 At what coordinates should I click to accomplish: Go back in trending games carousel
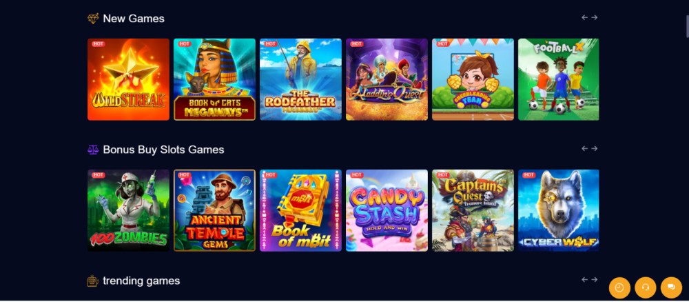[584, 279]
